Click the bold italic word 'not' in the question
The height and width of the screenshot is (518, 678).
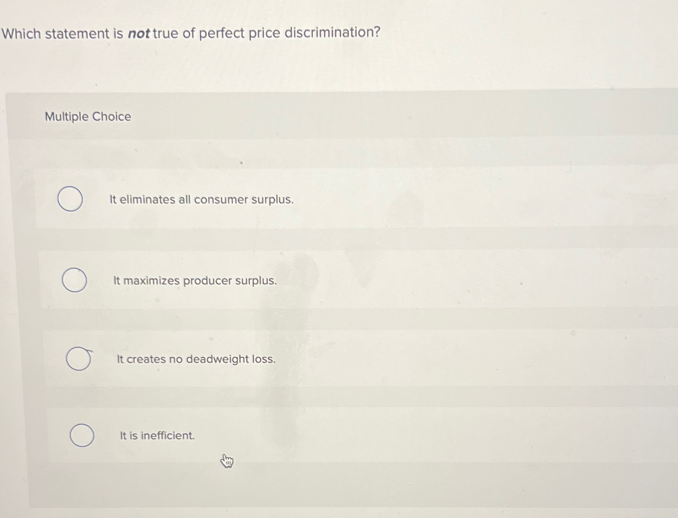139,33
